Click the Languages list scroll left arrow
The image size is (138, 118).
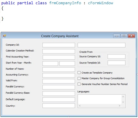80,106
